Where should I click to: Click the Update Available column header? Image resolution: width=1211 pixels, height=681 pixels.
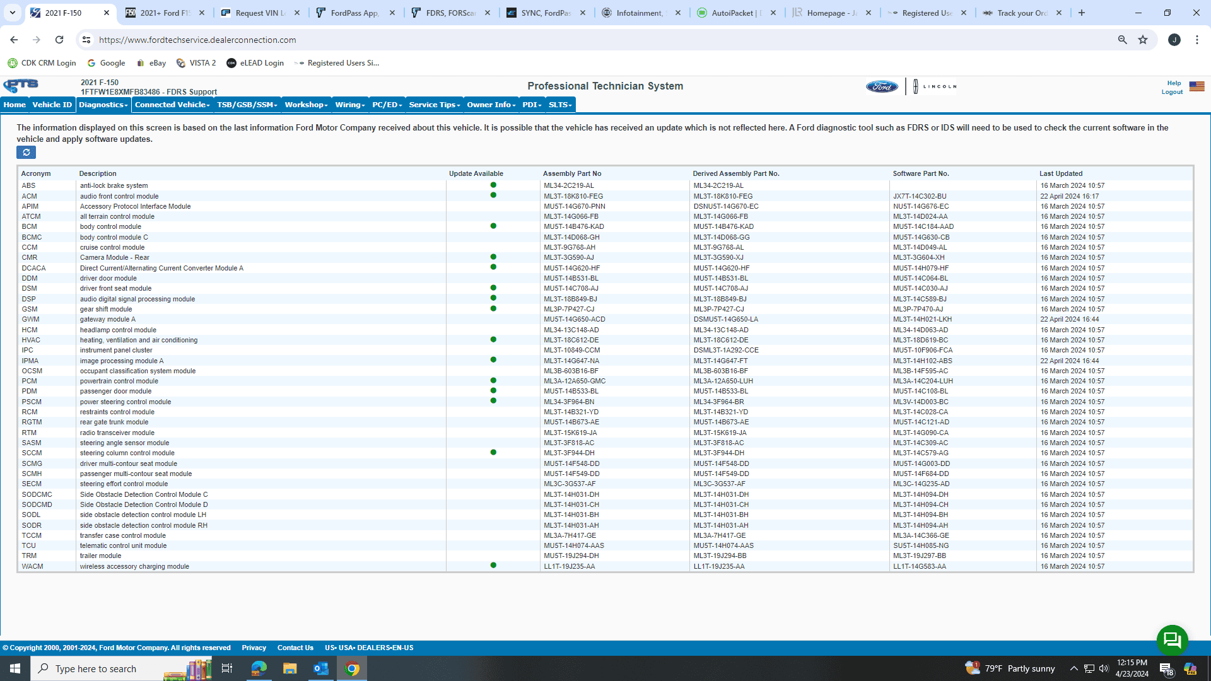(x=476, y=173)
